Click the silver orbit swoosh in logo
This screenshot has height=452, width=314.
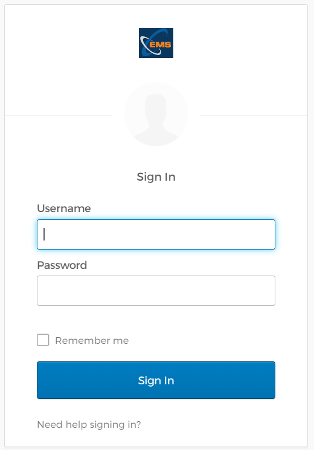click(x=147, y=47)
